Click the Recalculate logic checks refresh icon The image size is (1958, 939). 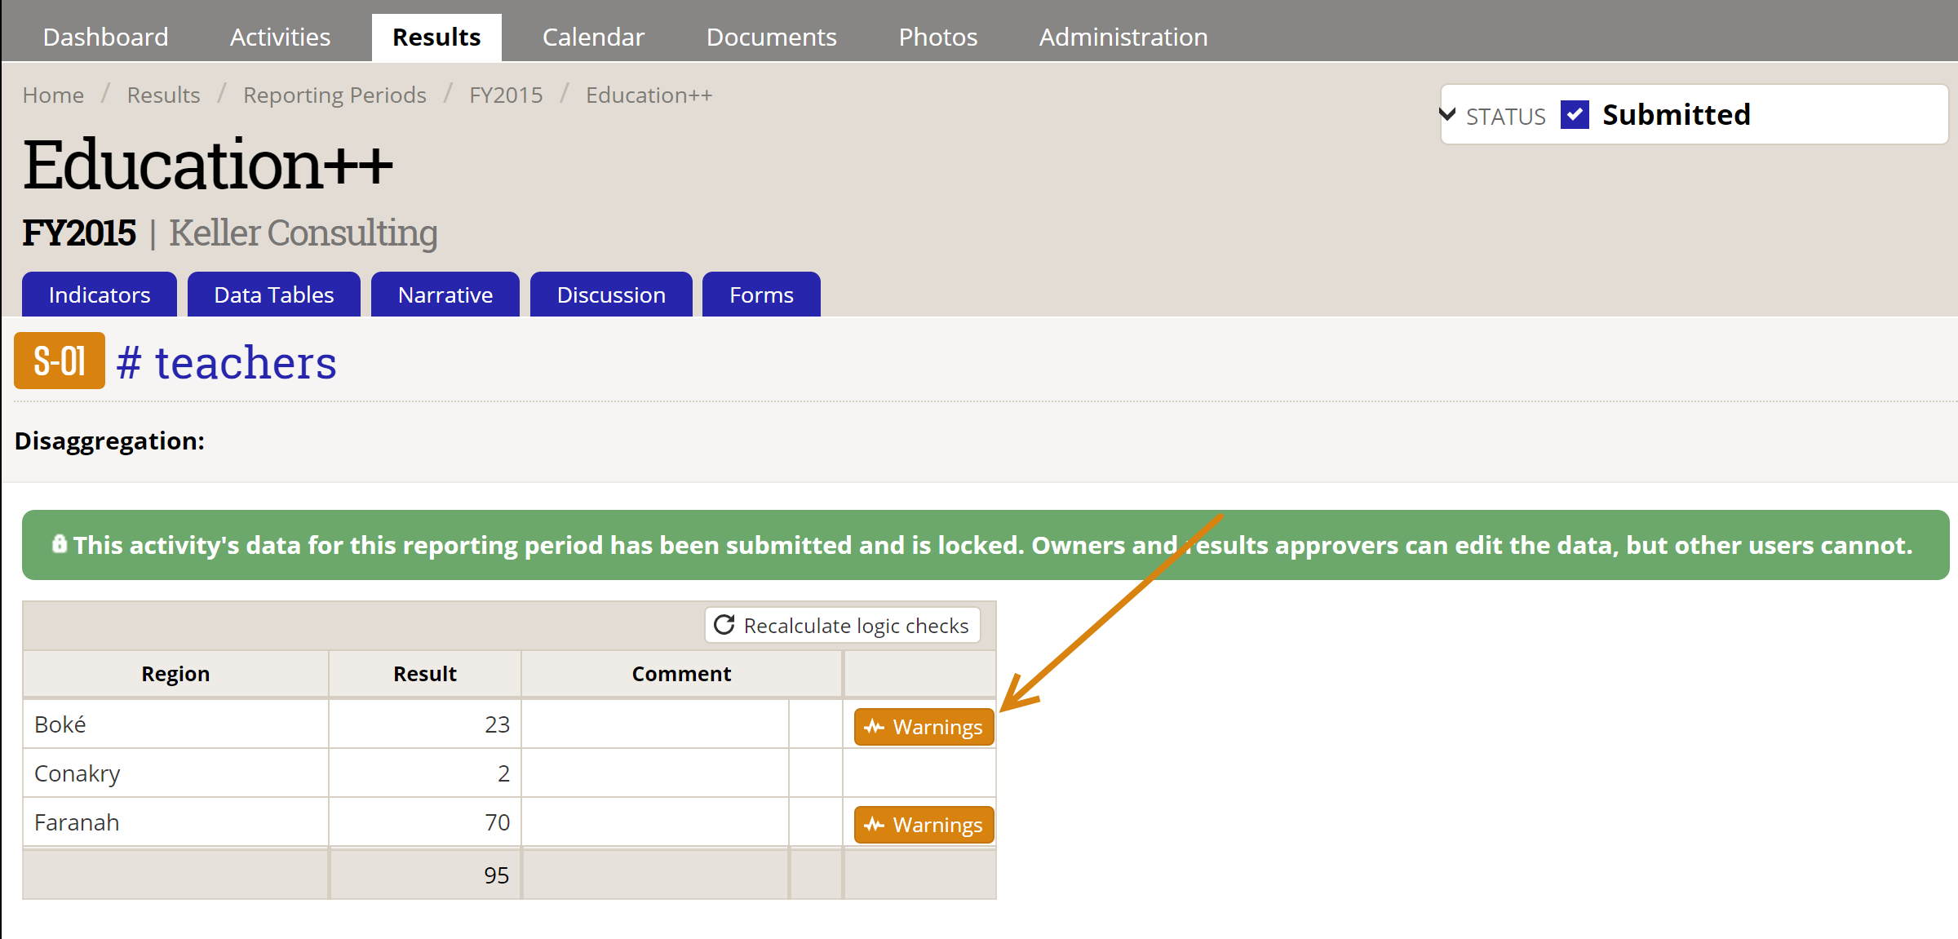tap(724, 625)
